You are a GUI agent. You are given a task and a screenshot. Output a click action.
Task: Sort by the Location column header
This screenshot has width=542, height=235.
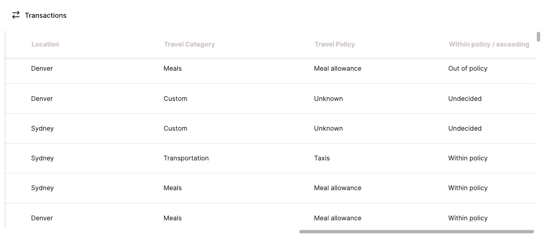pyautogui.click(x=45, y=44)
